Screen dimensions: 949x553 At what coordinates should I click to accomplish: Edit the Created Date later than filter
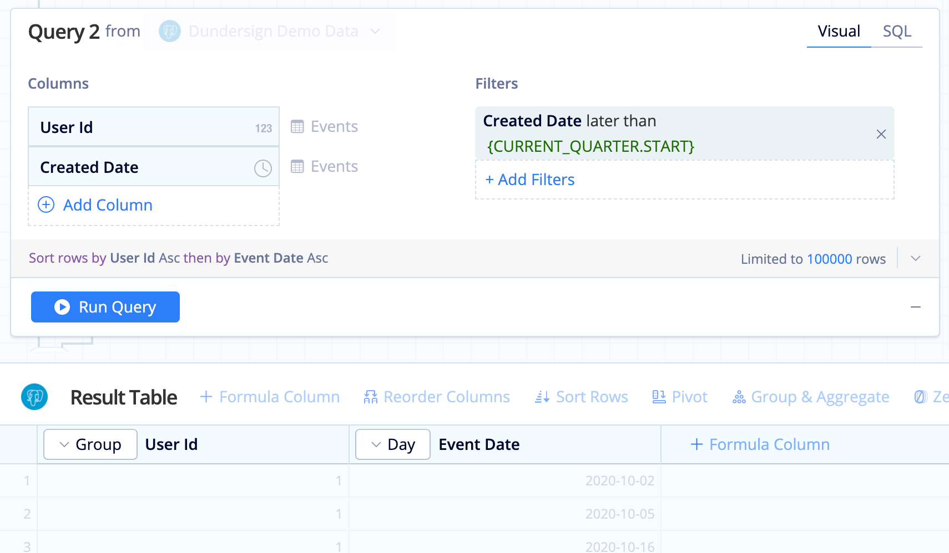click(x=684, y=134)
